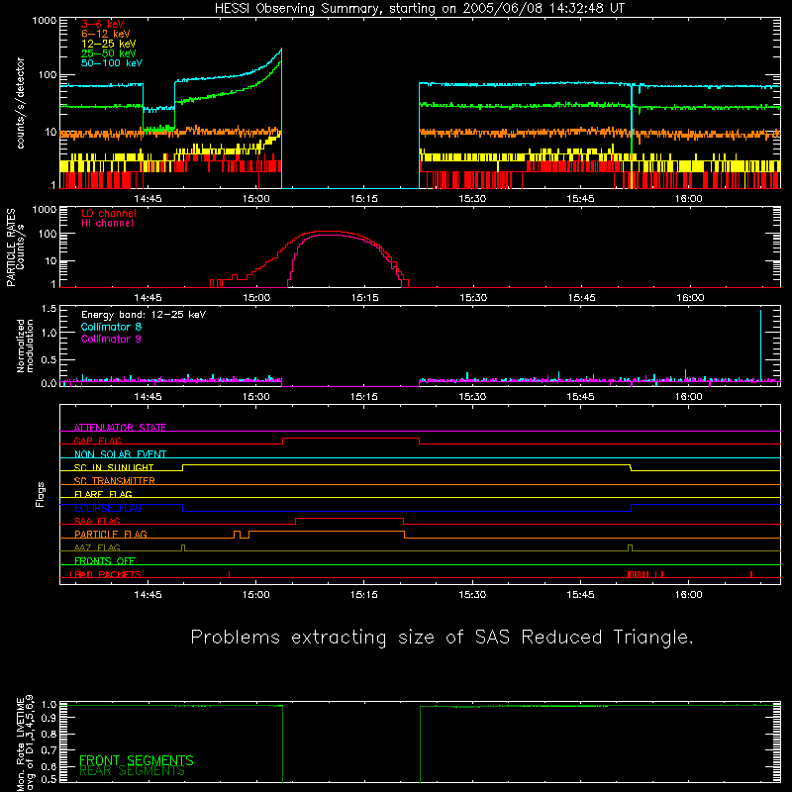Click the SAS Reduced Triangle error message

coord(442,638)
